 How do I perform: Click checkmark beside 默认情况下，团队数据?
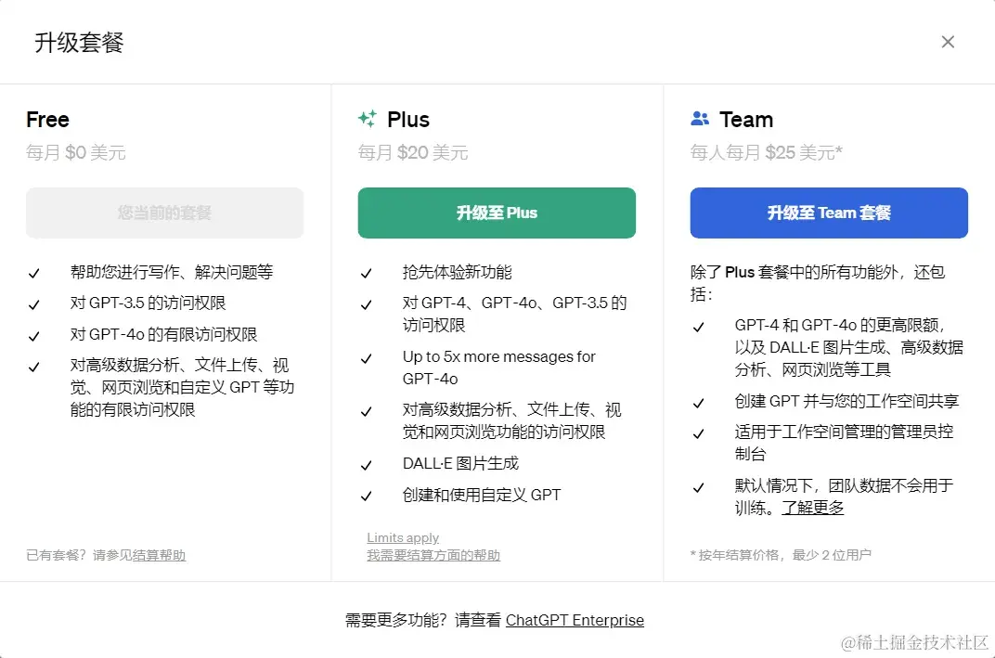pyautogui.click(x=699, y=488)
